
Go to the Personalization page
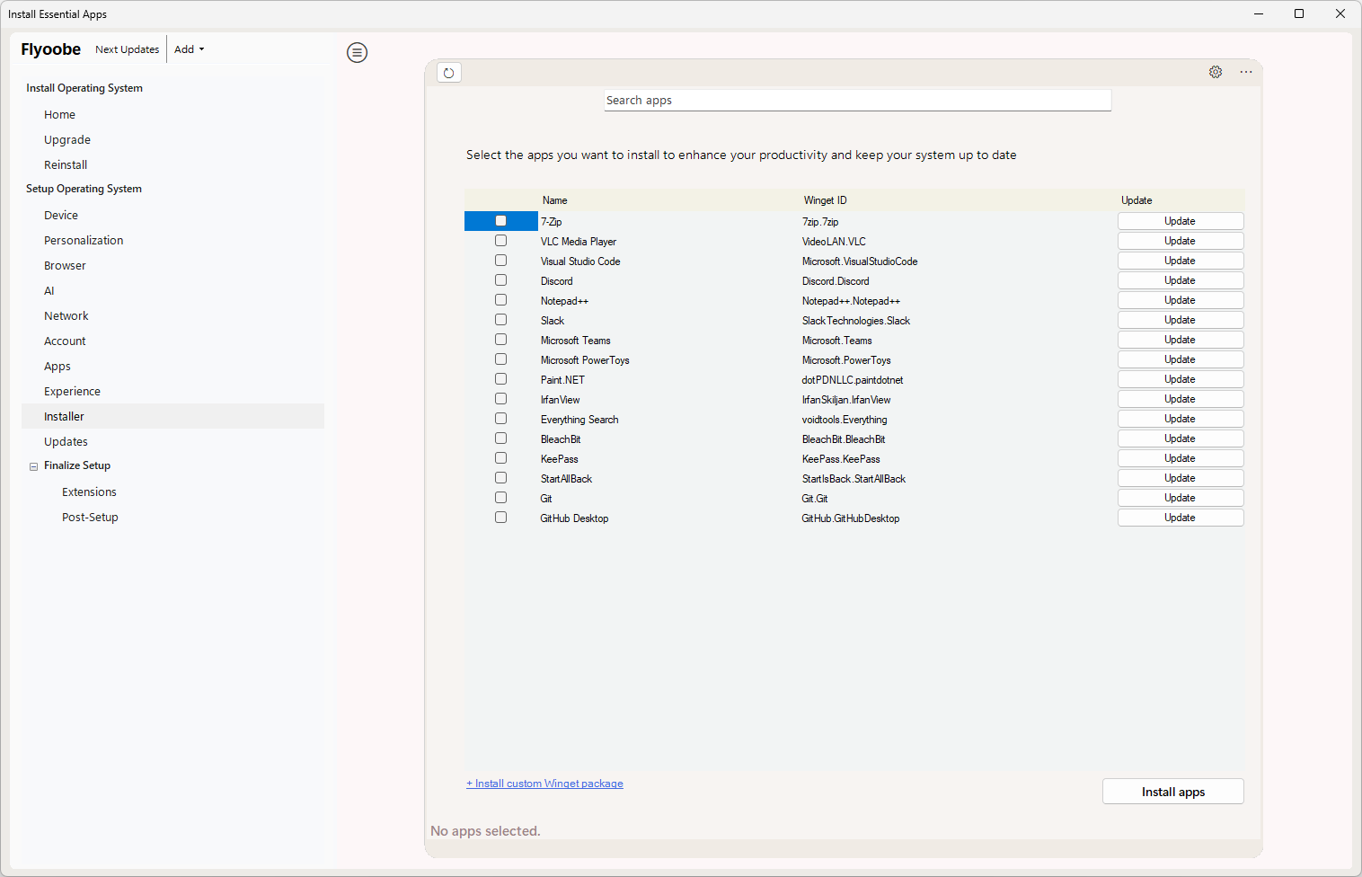[x=84, y=241]
